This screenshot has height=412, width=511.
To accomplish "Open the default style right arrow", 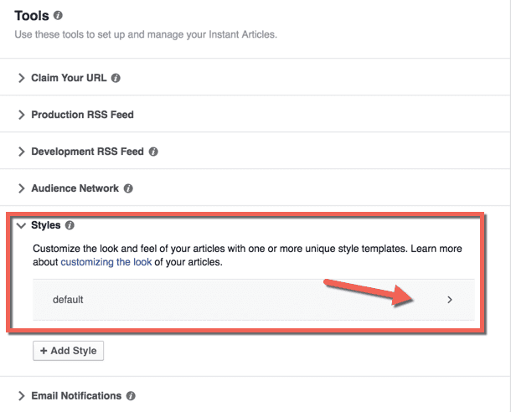I will point(450,300).
